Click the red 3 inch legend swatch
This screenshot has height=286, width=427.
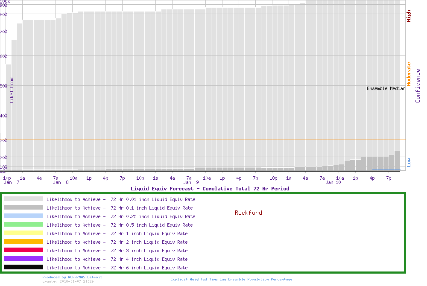[23, 250]
